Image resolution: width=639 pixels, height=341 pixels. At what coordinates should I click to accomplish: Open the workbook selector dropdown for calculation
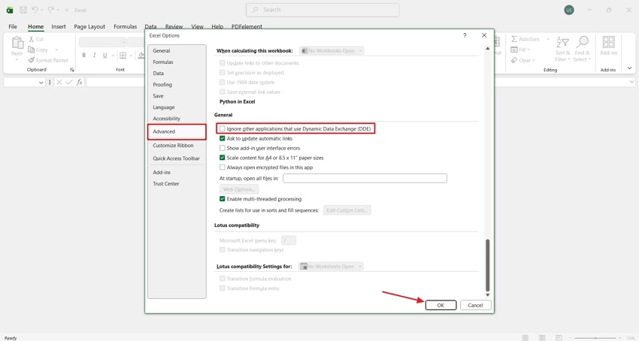pyautogui.click(x=332, y=51)
